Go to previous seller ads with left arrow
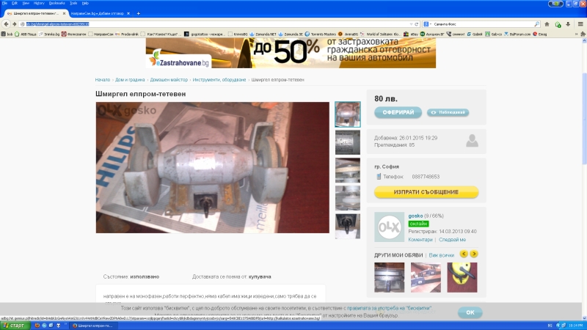 (463, 254)
